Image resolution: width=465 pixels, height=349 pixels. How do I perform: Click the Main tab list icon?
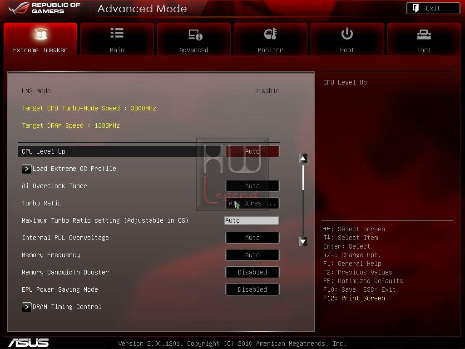tap(117, 33)
